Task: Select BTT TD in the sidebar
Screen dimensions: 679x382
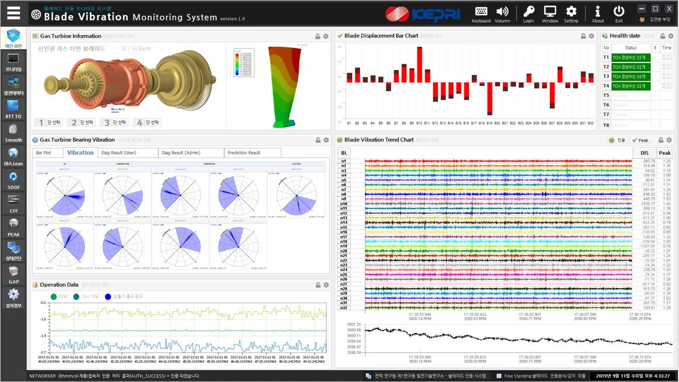Action: [13, 109]
